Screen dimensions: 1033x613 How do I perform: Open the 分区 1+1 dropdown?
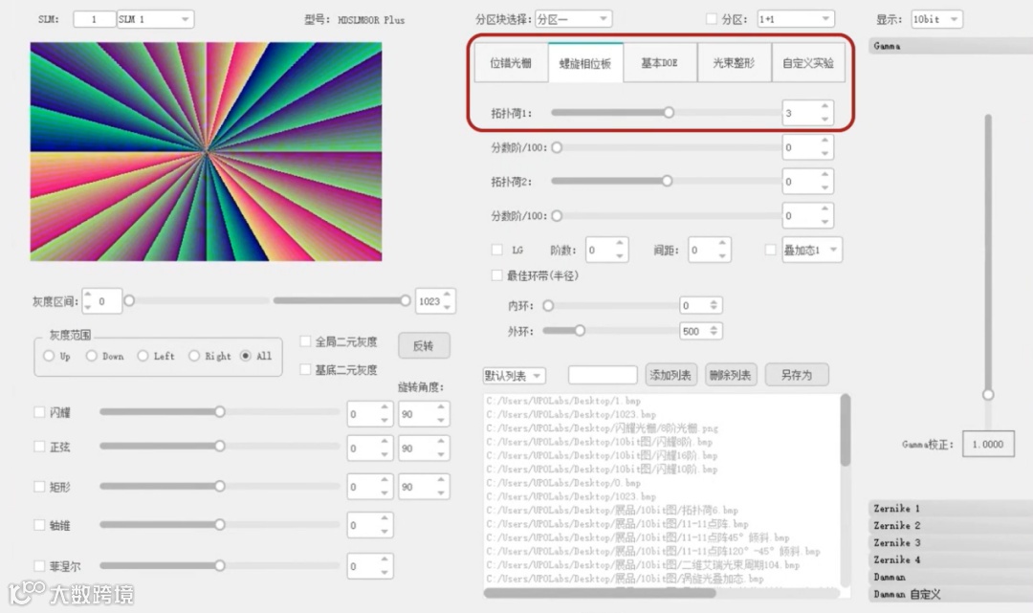(x=796, y=19)
